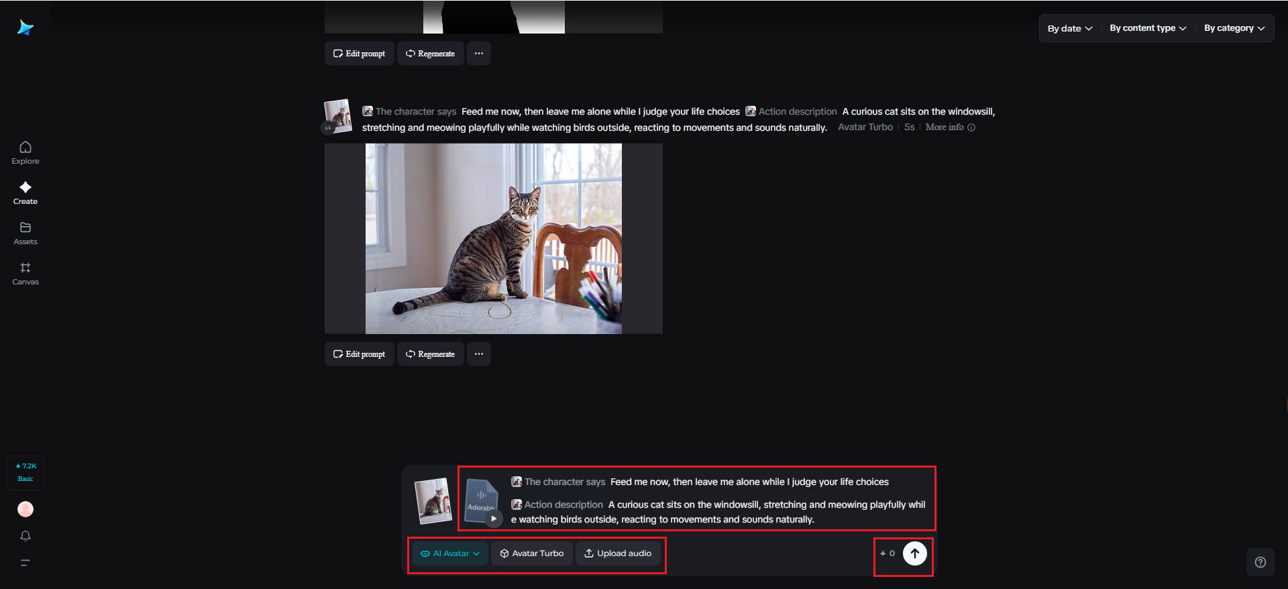The image size is (1288, 589).
Task: Click the cat avatar thumbnail beside the prompt header
Action: click(x=337, y=117)
